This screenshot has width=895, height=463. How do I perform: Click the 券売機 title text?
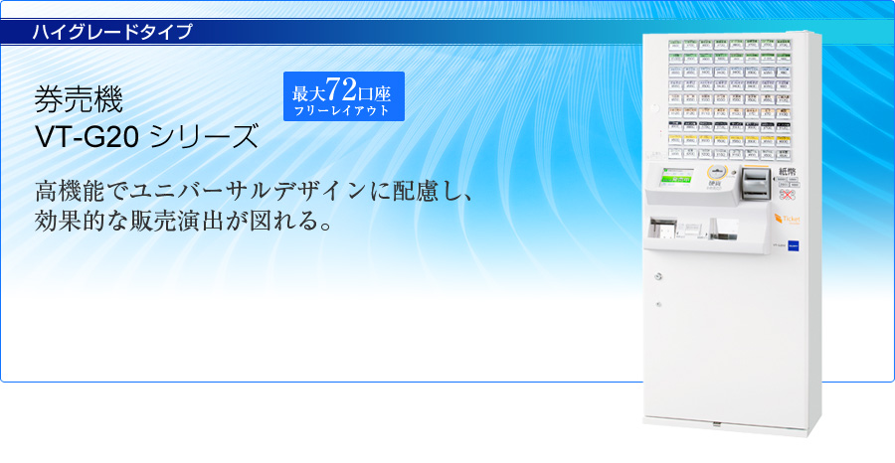(x=79, y=100)
